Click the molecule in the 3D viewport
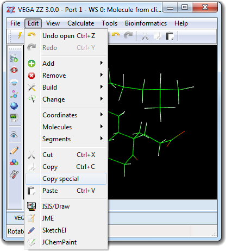 pyautogui.click(x=151, y=122)
